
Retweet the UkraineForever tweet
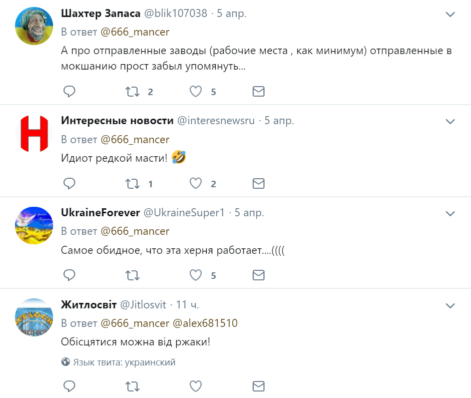point(132,275)
